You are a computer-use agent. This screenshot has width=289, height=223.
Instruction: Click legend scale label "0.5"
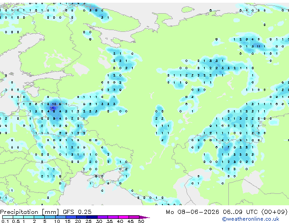(x=16, y=221)
